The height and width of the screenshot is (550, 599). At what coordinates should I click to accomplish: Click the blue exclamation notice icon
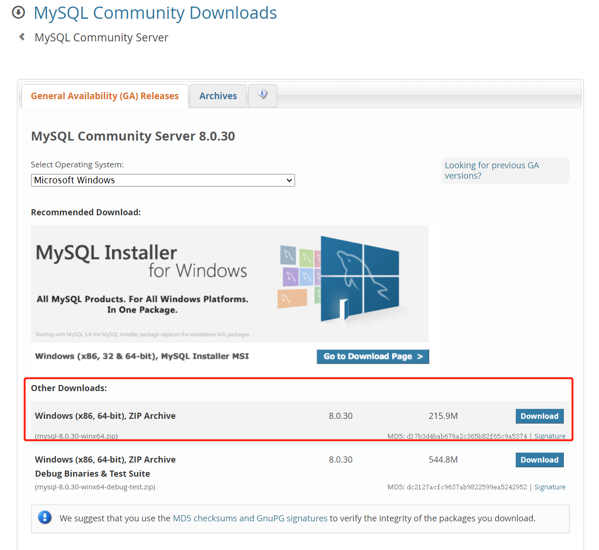click(45, 518)
